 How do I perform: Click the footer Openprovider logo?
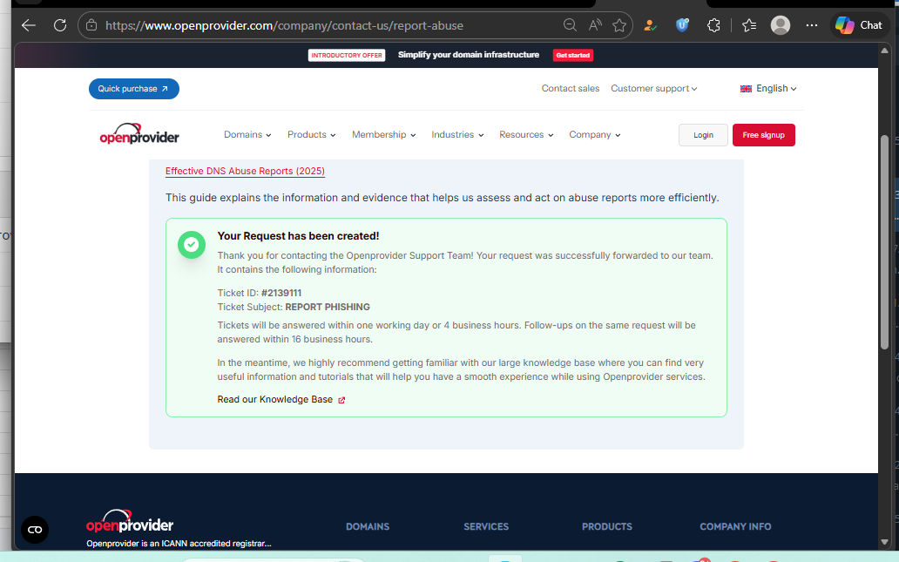(130, 521)
